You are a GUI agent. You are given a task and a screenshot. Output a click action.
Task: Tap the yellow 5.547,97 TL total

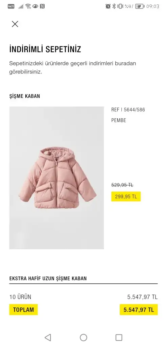point(139,310)
